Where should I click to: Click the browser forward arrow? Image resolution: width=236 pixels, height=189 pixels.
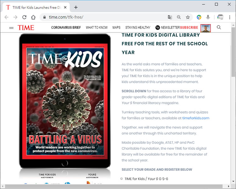click(x=15, y=17)
